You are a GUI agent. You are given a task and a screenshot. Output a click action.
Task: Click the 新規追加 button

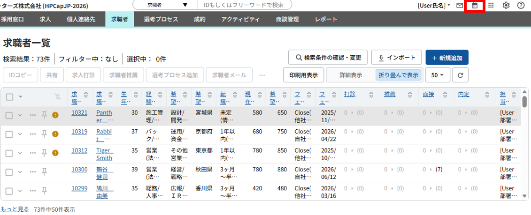(447, 58)
